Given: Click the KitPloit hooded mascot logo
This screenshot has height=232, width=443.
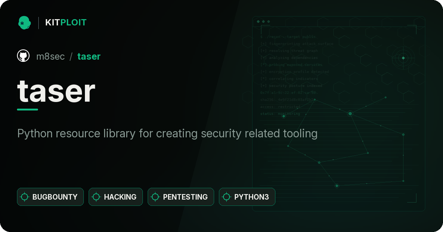Looking at the screenshot, I should click(24, 22).
